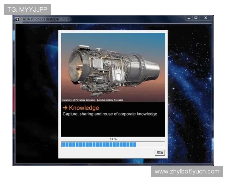Screen dimensions: 227x181
Task: Click the black area under the caption text
Action: pos(113,126)
